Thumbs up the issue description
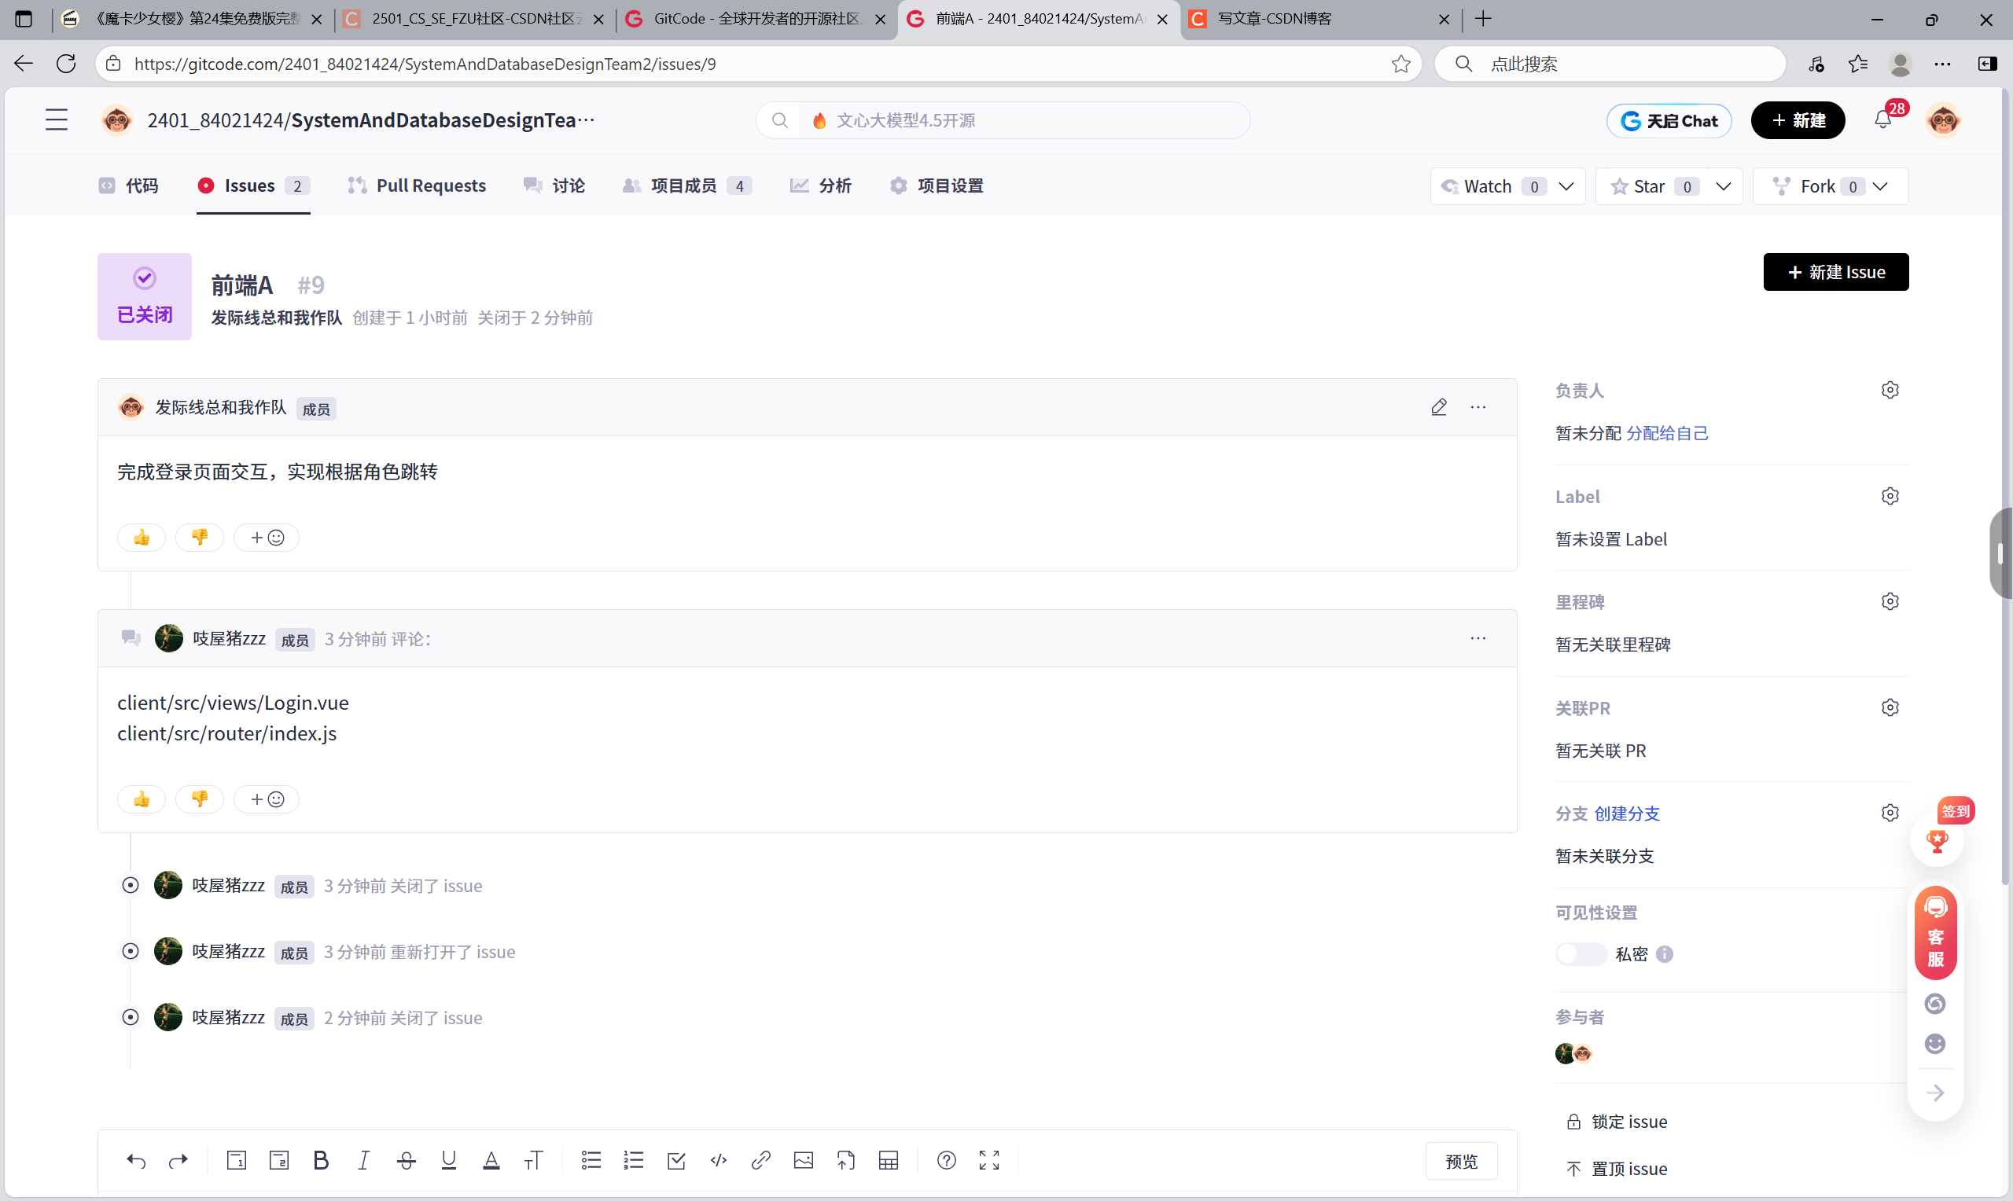The image size is (2013, 1201). 142,538
